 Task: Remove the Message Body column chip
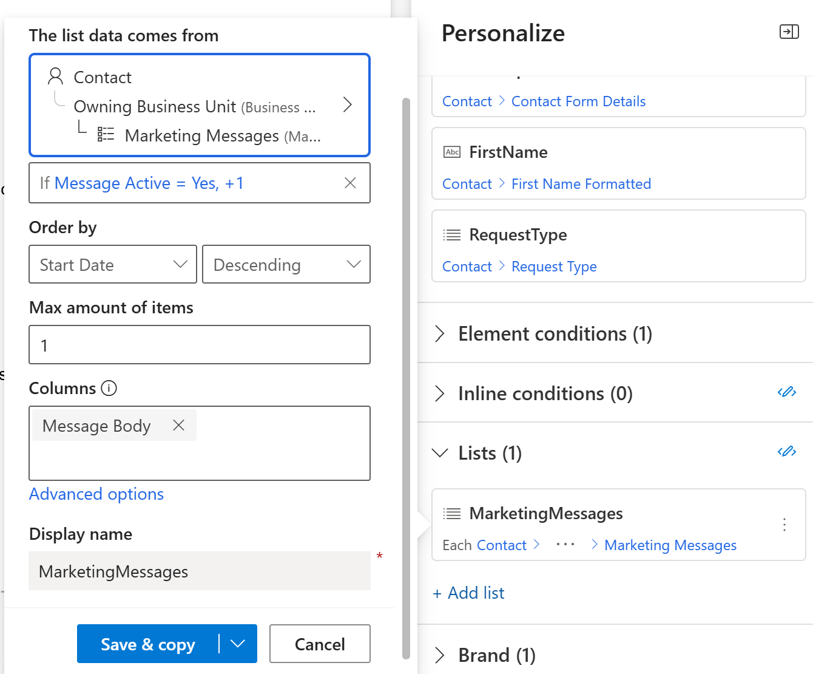pos(178,425)
